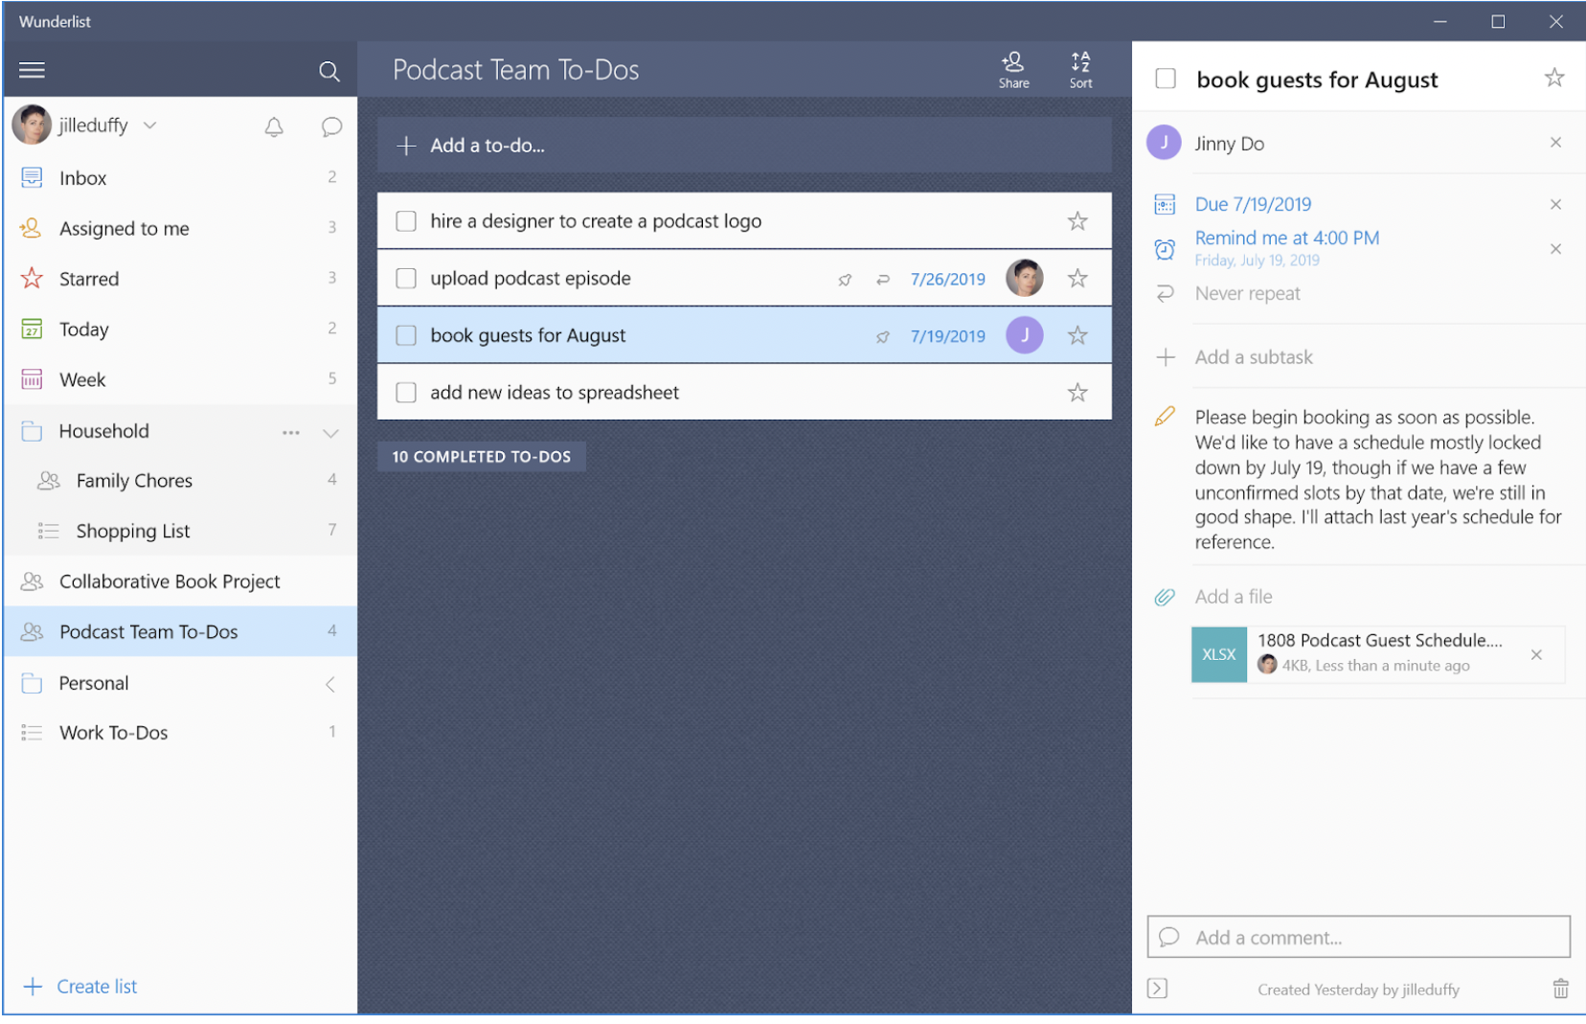
Task: Check off 'add new ideas to spreadsheet'
Action: pyautogui.click(x=406, y=393)
